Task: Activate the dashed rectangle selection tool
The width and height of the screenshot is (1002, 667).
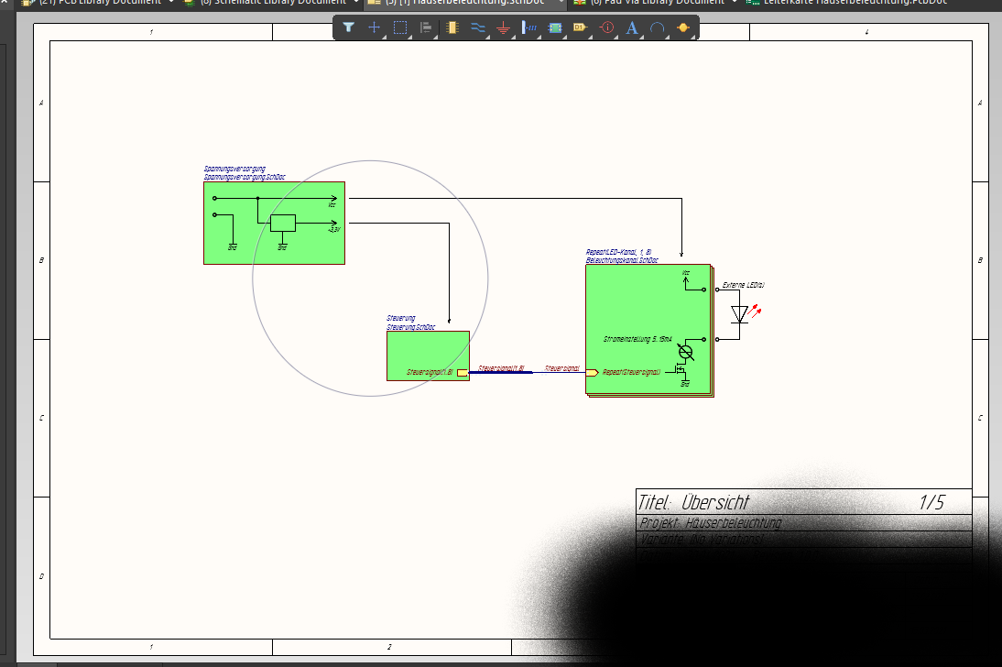Action: click(400, 27)
